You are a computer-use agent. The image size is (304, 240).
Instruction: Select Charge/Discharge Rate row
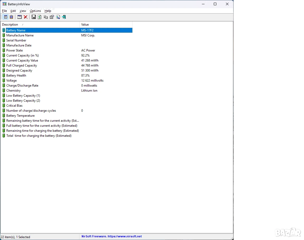(x=67, y=86)
